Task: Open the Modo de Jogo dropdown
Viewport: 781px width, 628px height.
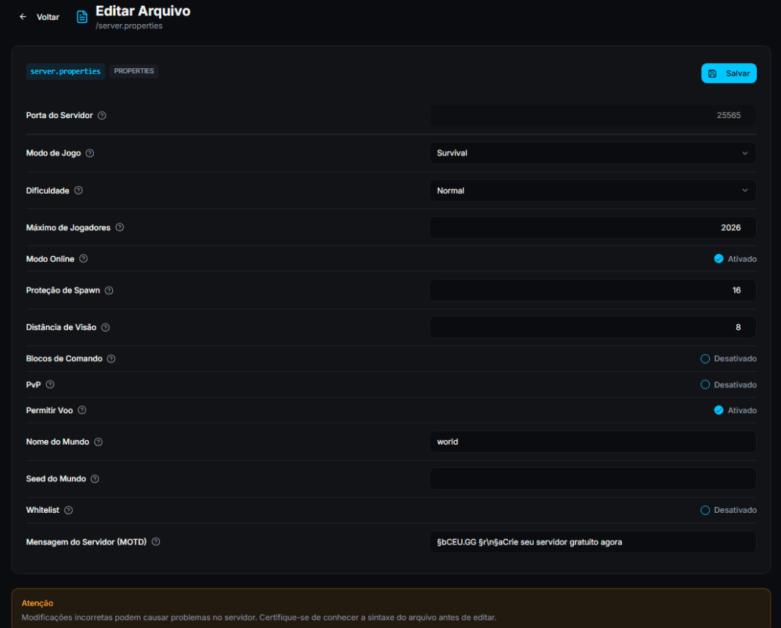Action: click(592, 153)
